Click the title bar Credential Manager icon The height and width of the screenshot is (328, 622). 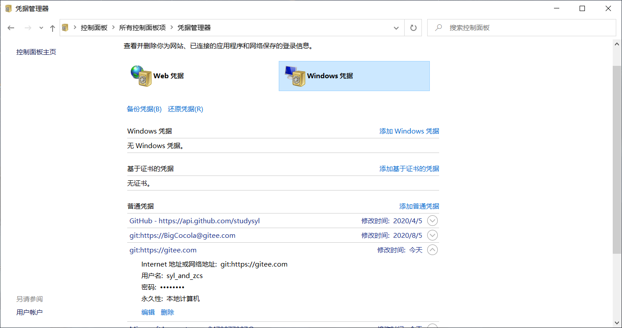[8, 8]
